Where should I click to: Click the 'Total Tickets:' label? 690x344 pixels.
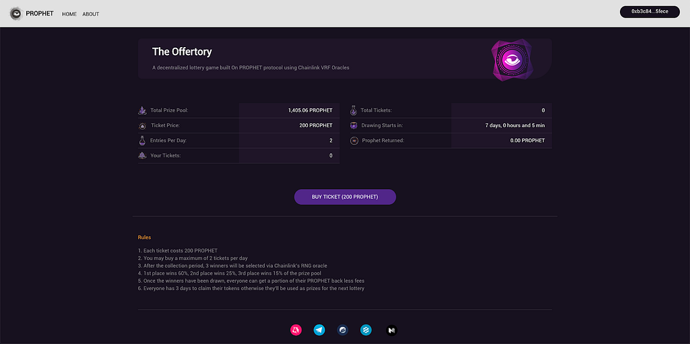(x=376, y=110)
